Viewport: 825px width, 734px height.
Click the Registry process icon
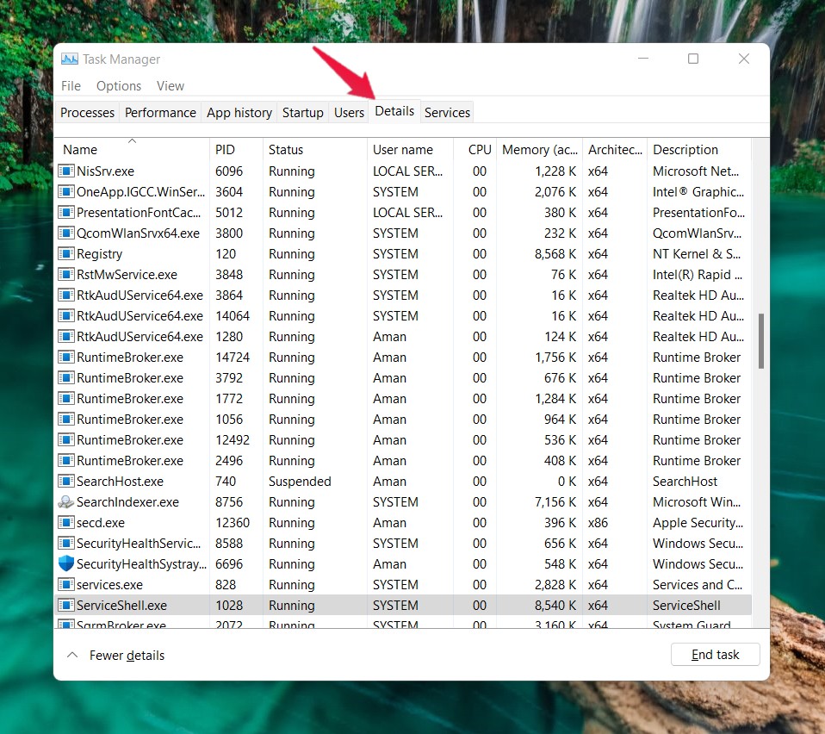pos(66,254)
